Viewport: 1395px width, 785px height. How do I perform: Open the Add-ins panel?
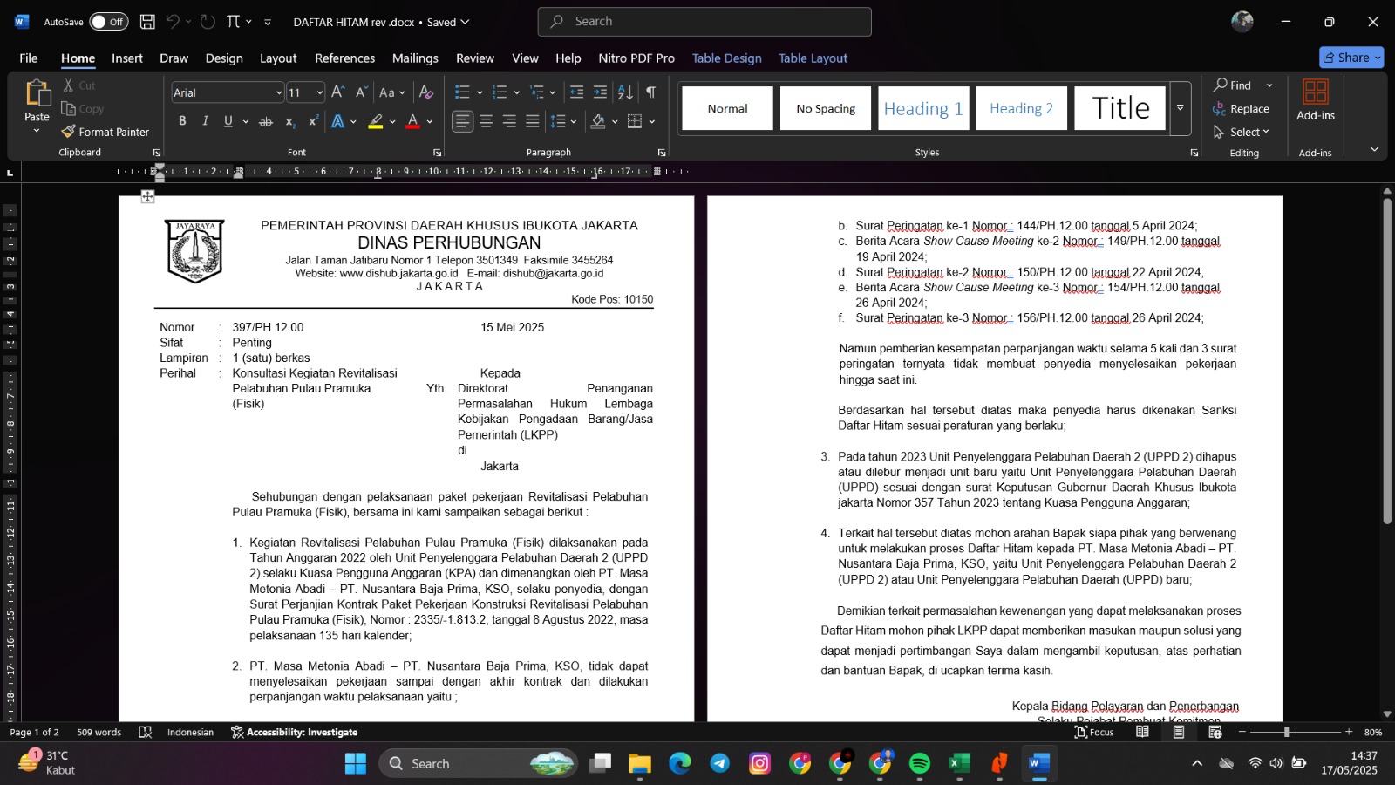click(x=1316, y=99)
